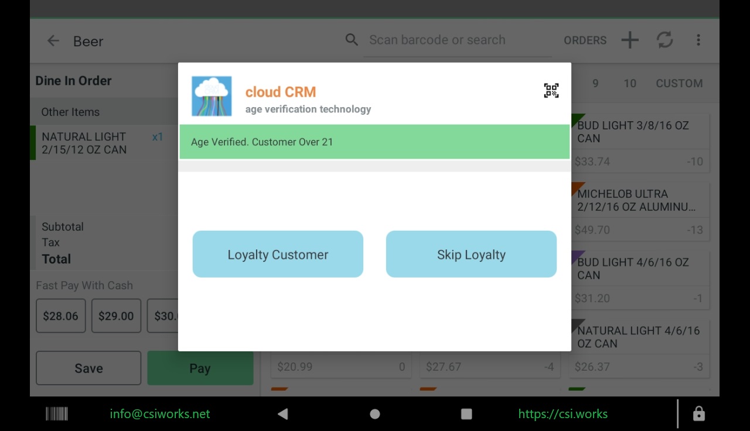Image resolution: width=750 pixels, height=431 pixels.
Task: Click Age Verified green banner
Action: [x=374, y=142]
